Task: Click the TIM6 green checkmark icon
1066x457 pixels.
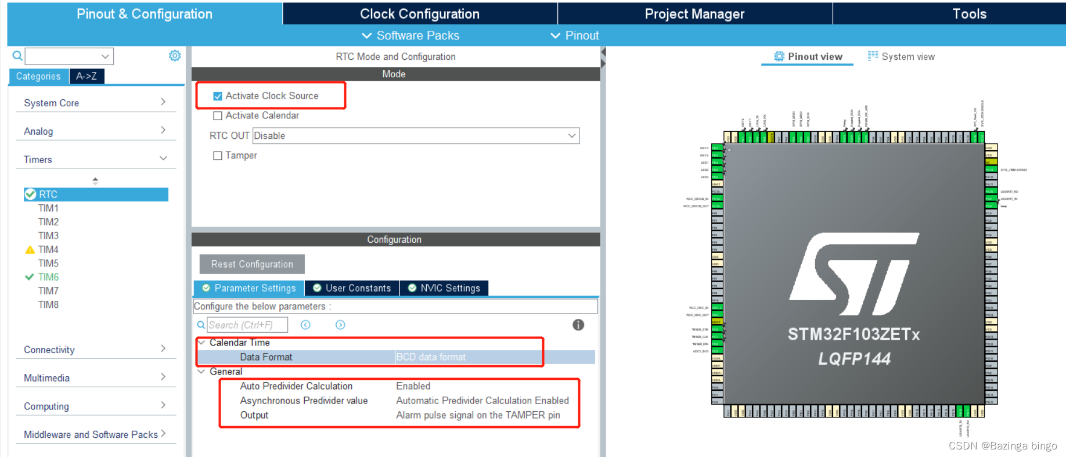Action: coord(30,277)
